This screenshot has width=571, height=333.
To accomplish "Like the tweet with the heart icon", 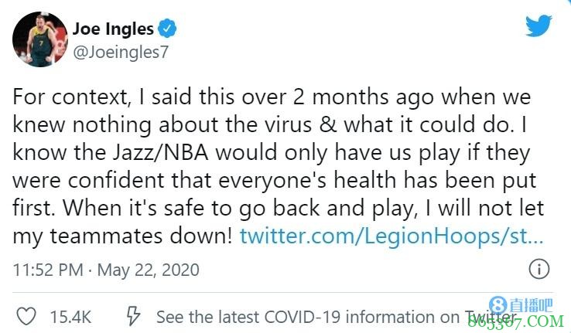I will pos(26,316).
